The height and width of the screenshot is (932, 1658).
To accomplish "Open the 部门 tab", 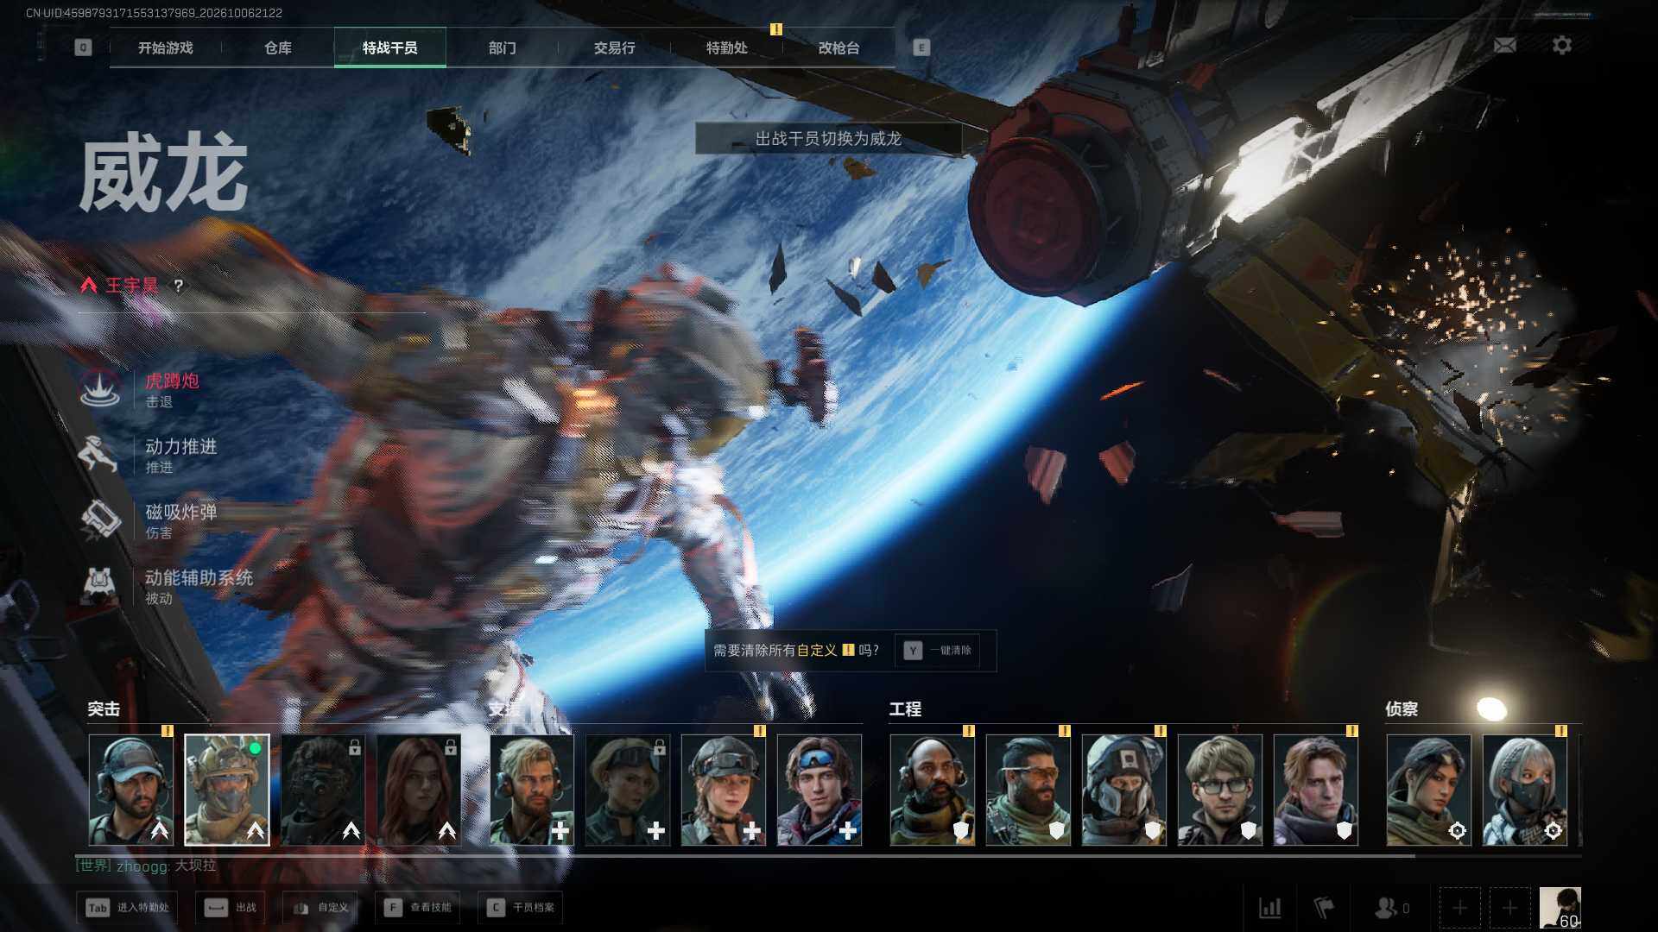I will (503, 47).
